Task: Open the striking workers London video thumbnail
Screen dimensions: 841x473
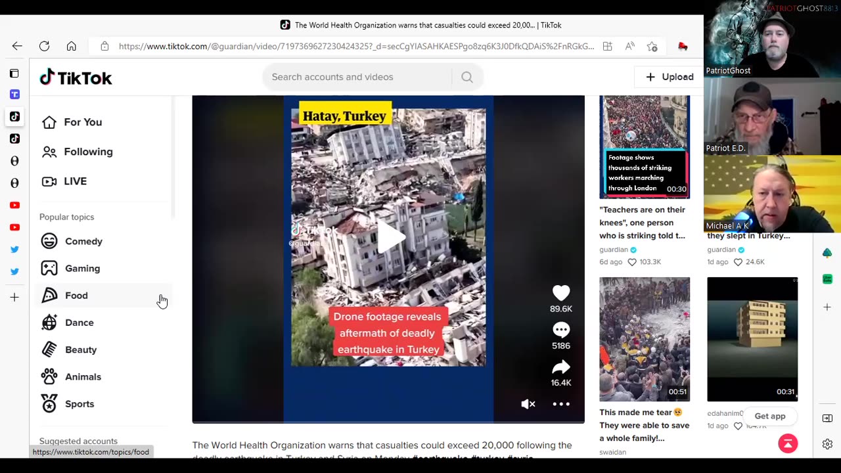Action: (x=645, y=146)
